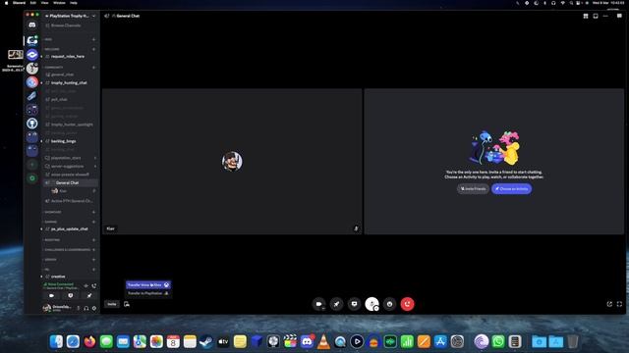Open ps_plus_update_chat channel
This screenshot has width=629, height=353.
[70, 228]
